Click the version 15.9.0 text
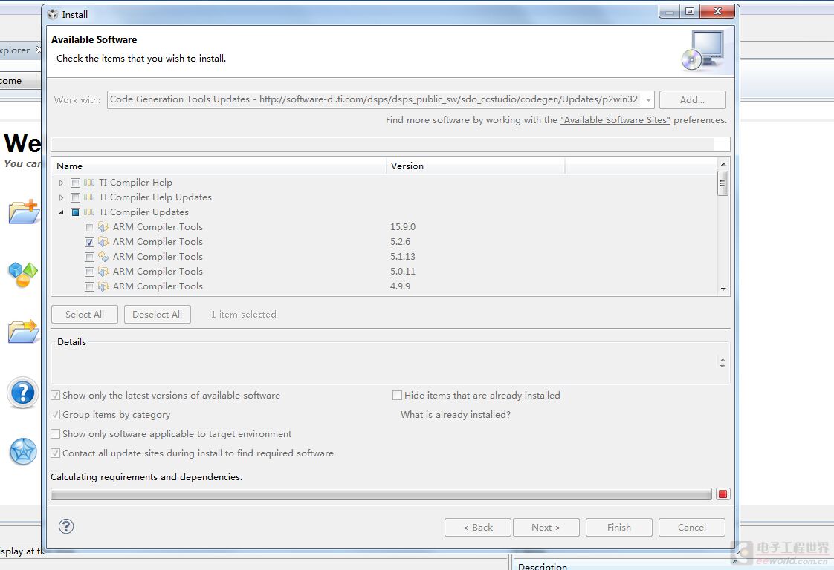 point(403,227)
